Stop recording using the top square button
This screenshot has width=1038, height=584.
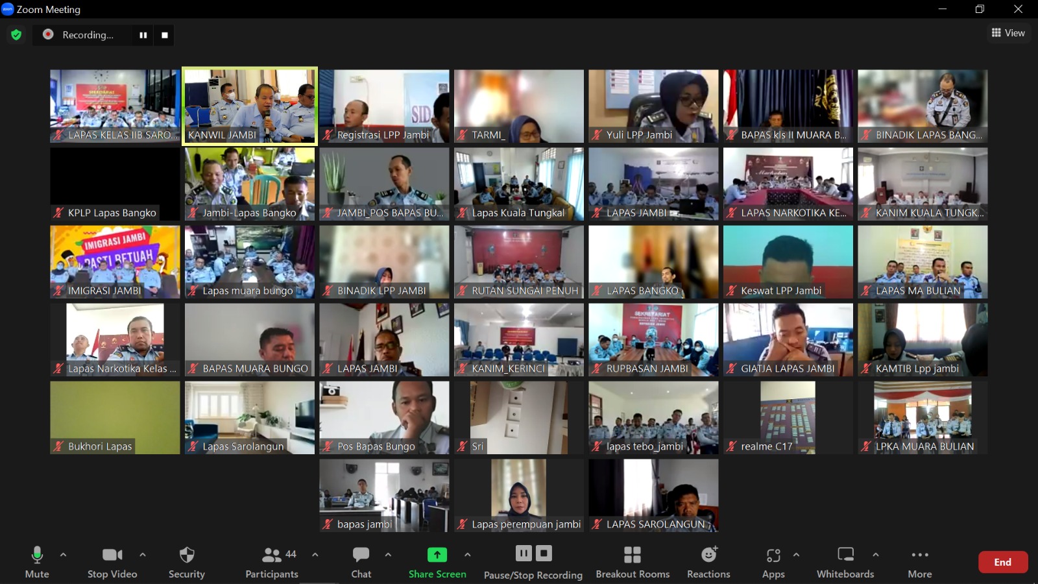click(x=165, y=35)
